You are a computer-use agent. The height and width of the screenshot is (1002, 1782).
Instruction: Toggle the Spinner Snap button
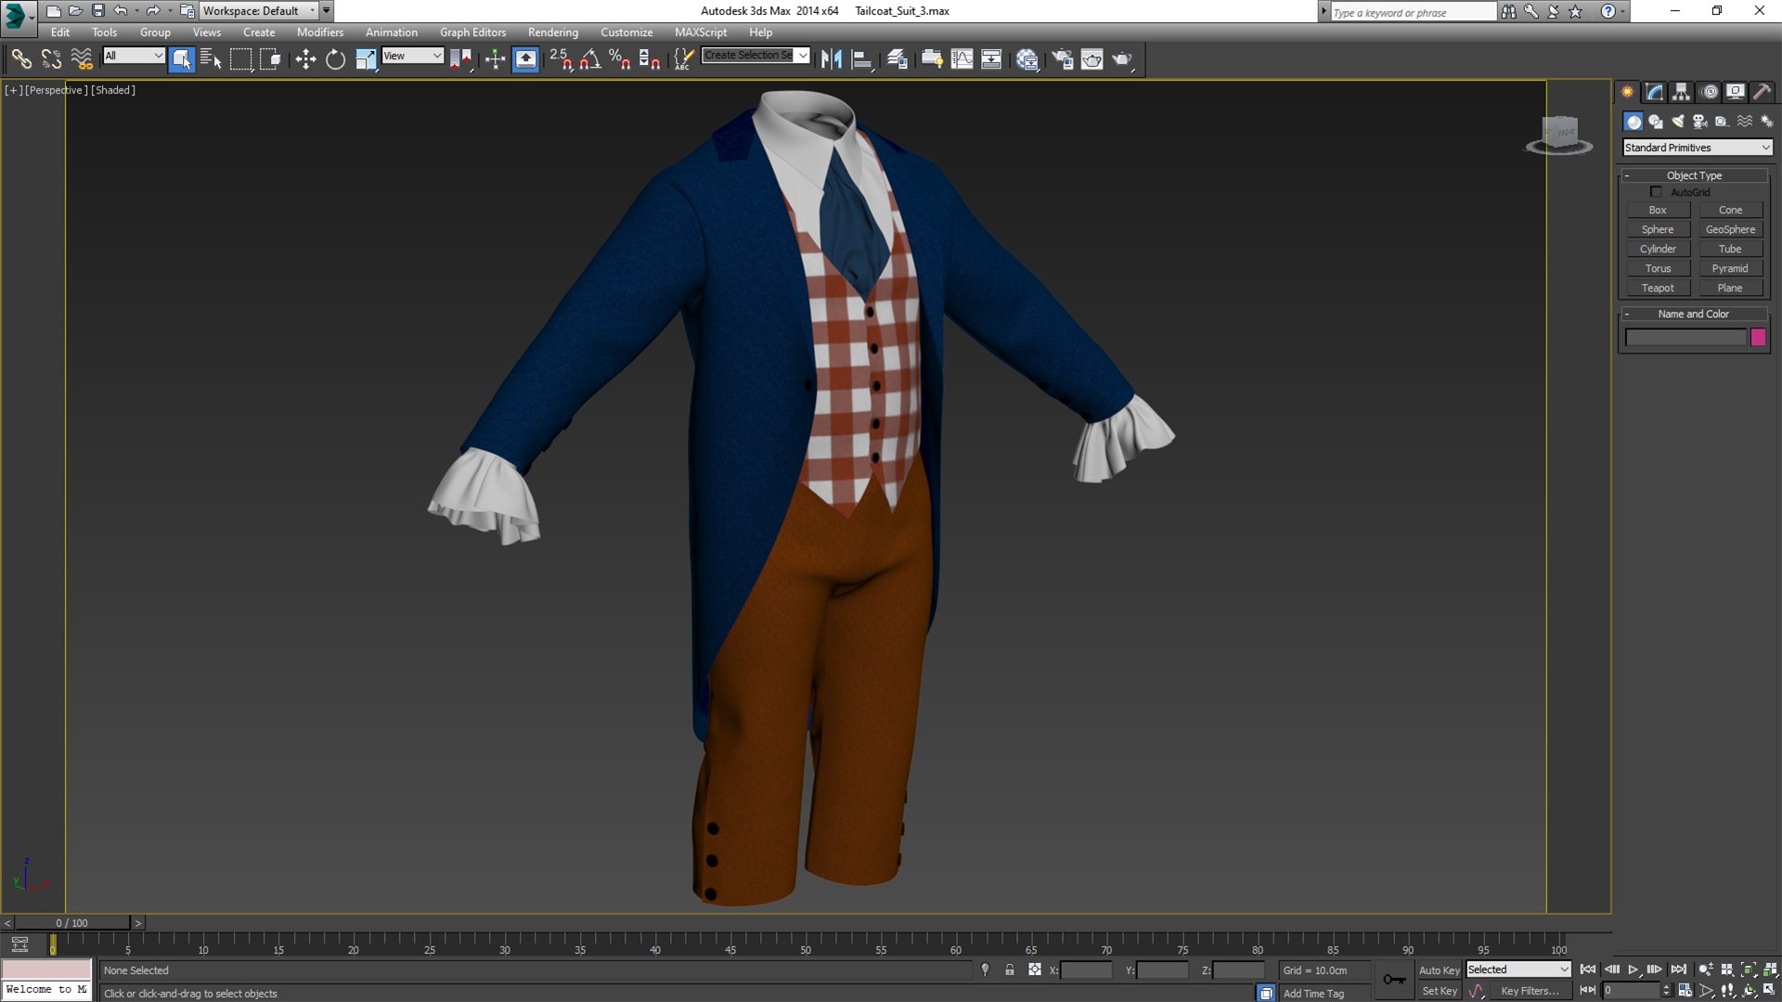click(650, 59)
